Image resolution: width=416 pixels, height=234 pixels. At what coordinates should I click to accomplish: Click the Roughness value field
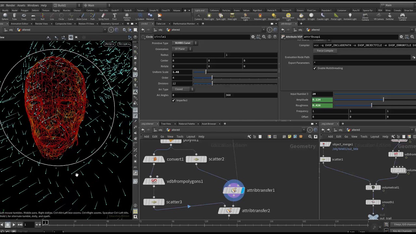[x=322, y=105]
